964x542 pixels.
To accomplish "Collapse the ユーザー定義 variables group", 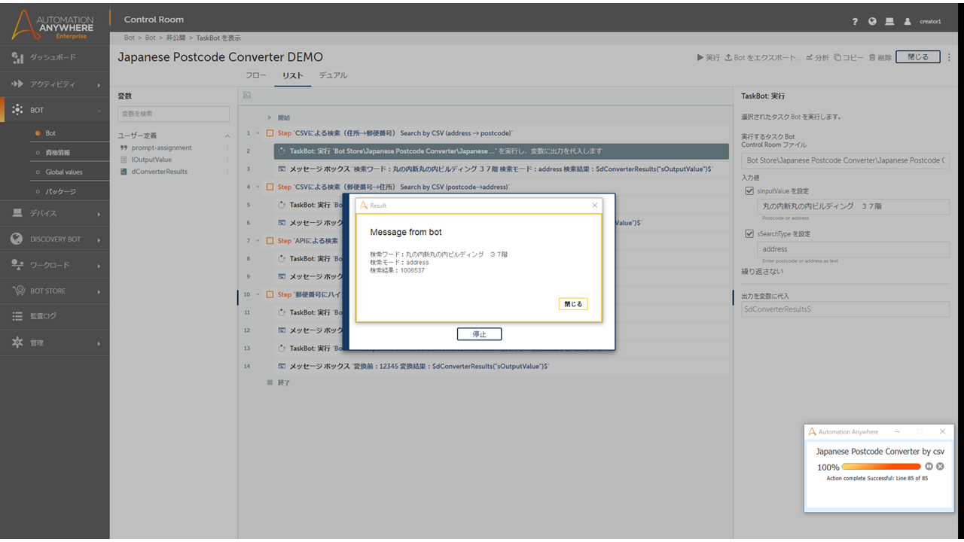I will tap(227, 135).
